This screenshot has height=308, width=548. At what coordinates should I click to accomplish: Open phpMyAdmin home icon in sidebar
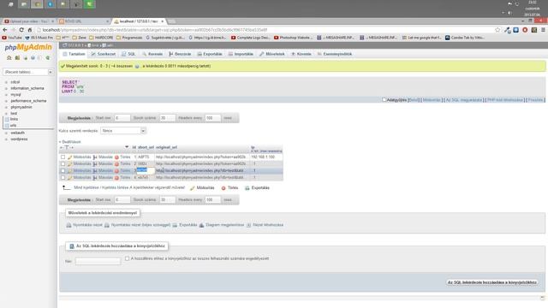pyautogui.click(x=9, y=58)
